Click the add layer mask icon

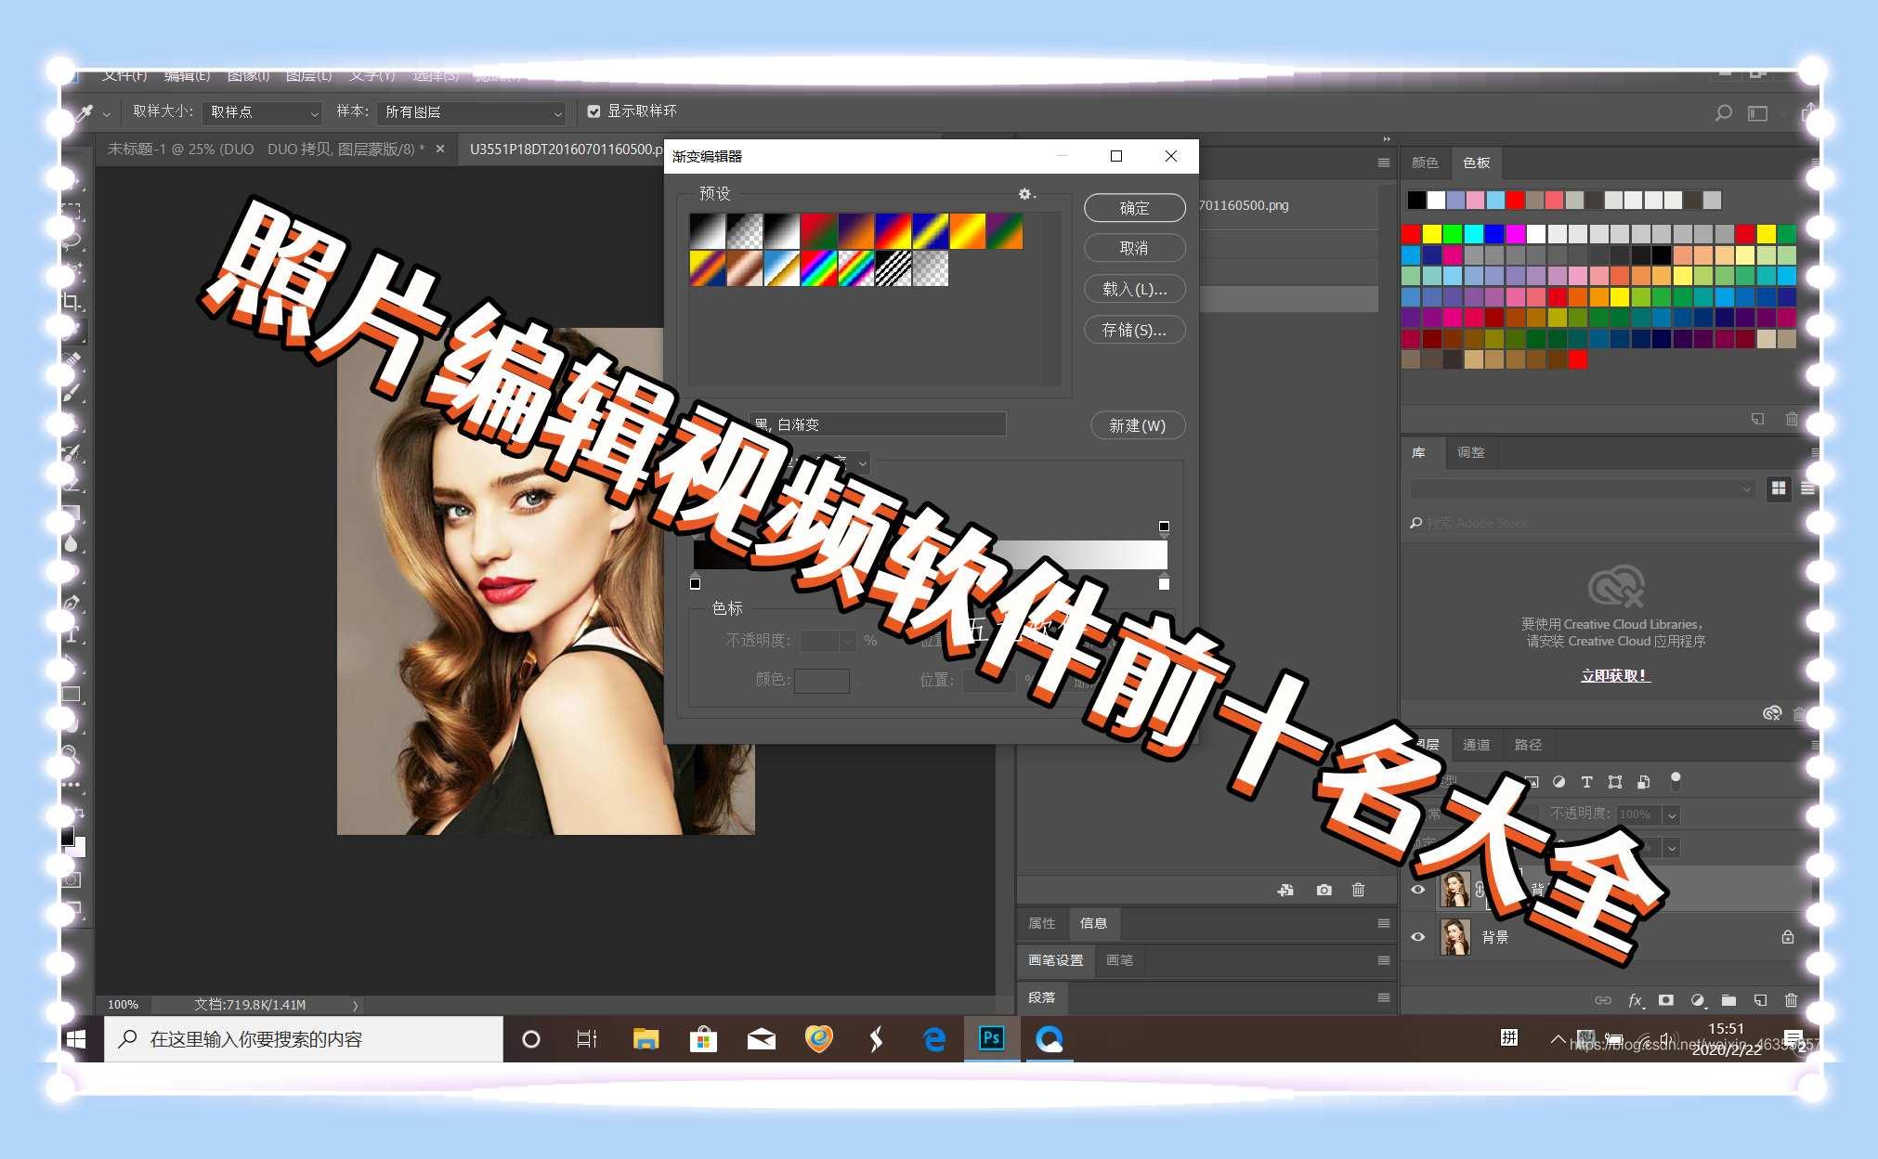[x=1666, y=1000]
